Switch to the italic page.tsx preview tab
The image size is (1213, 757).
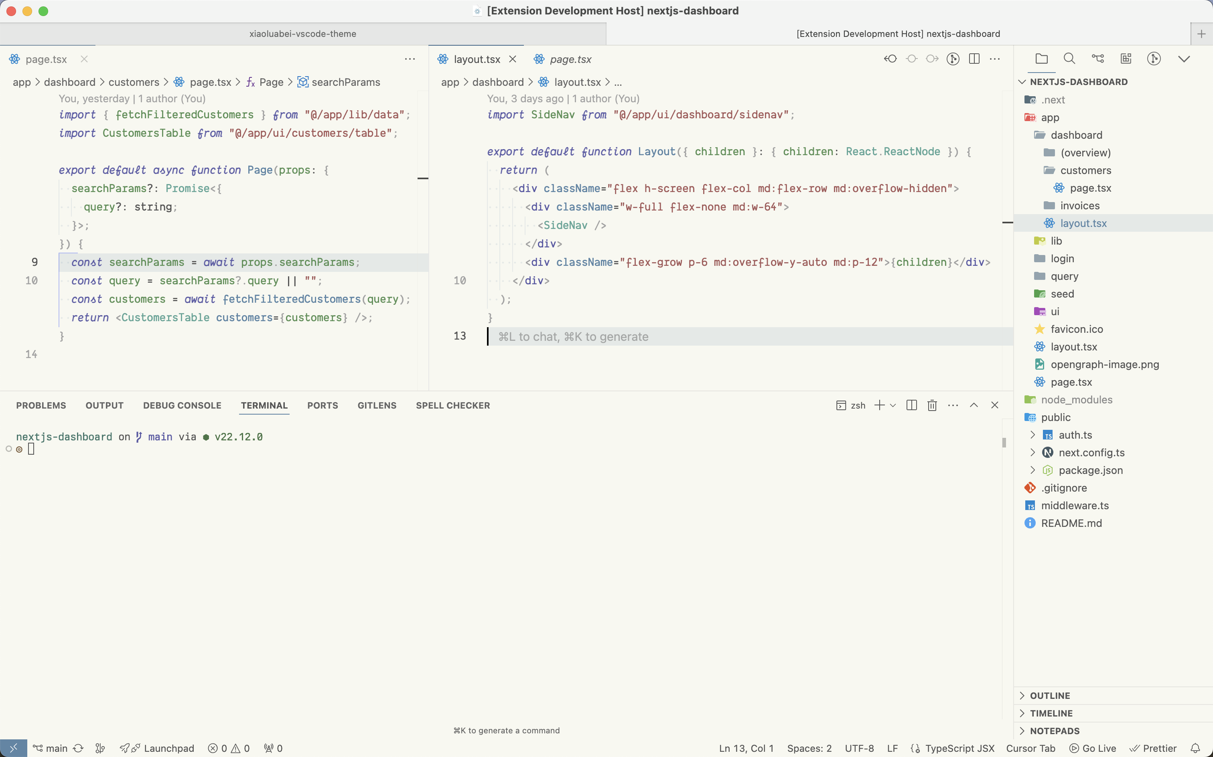tap(570, 59)
